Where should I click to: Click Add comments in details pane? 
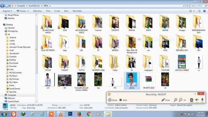point(121,108)
